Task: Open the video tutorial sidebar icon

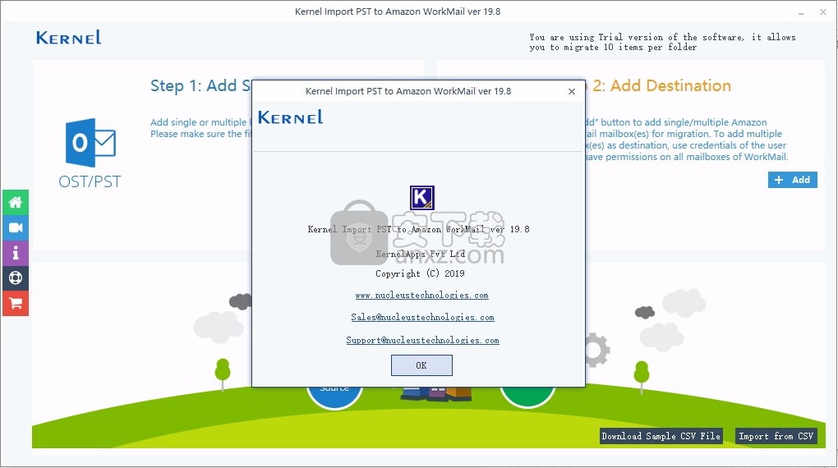Action: pos(16,227)
